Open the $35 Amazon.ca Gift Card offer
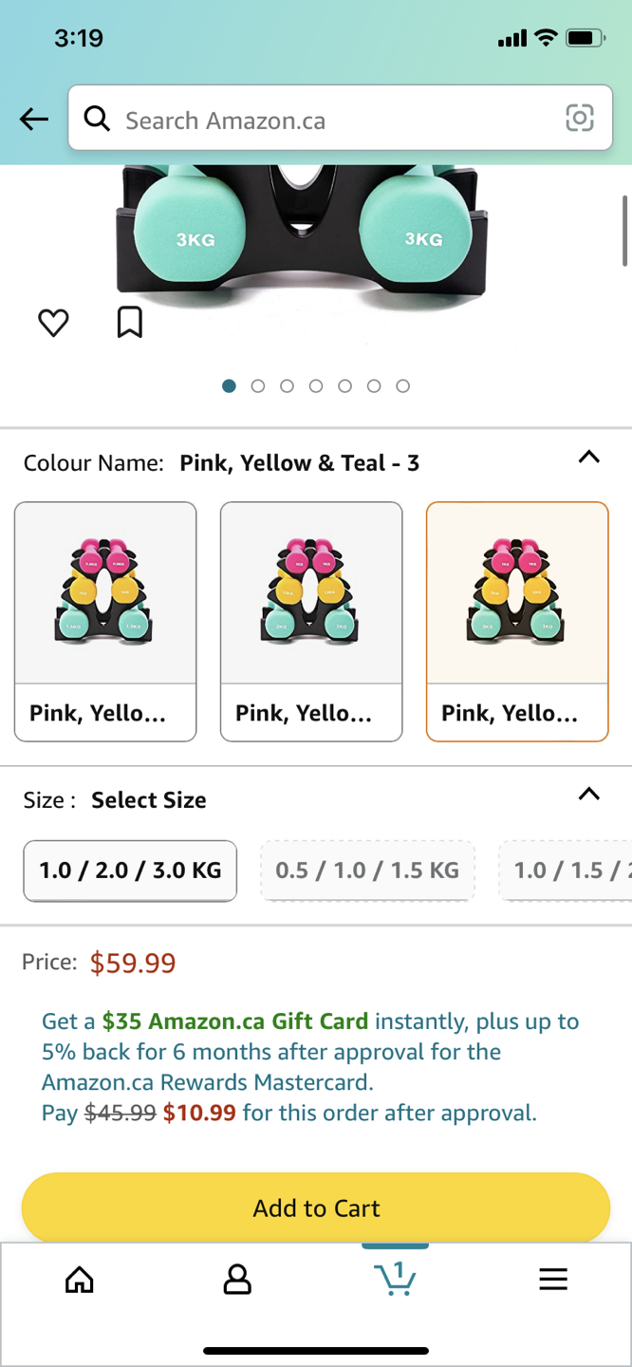632x1367 pixels. coord(235,1022)
